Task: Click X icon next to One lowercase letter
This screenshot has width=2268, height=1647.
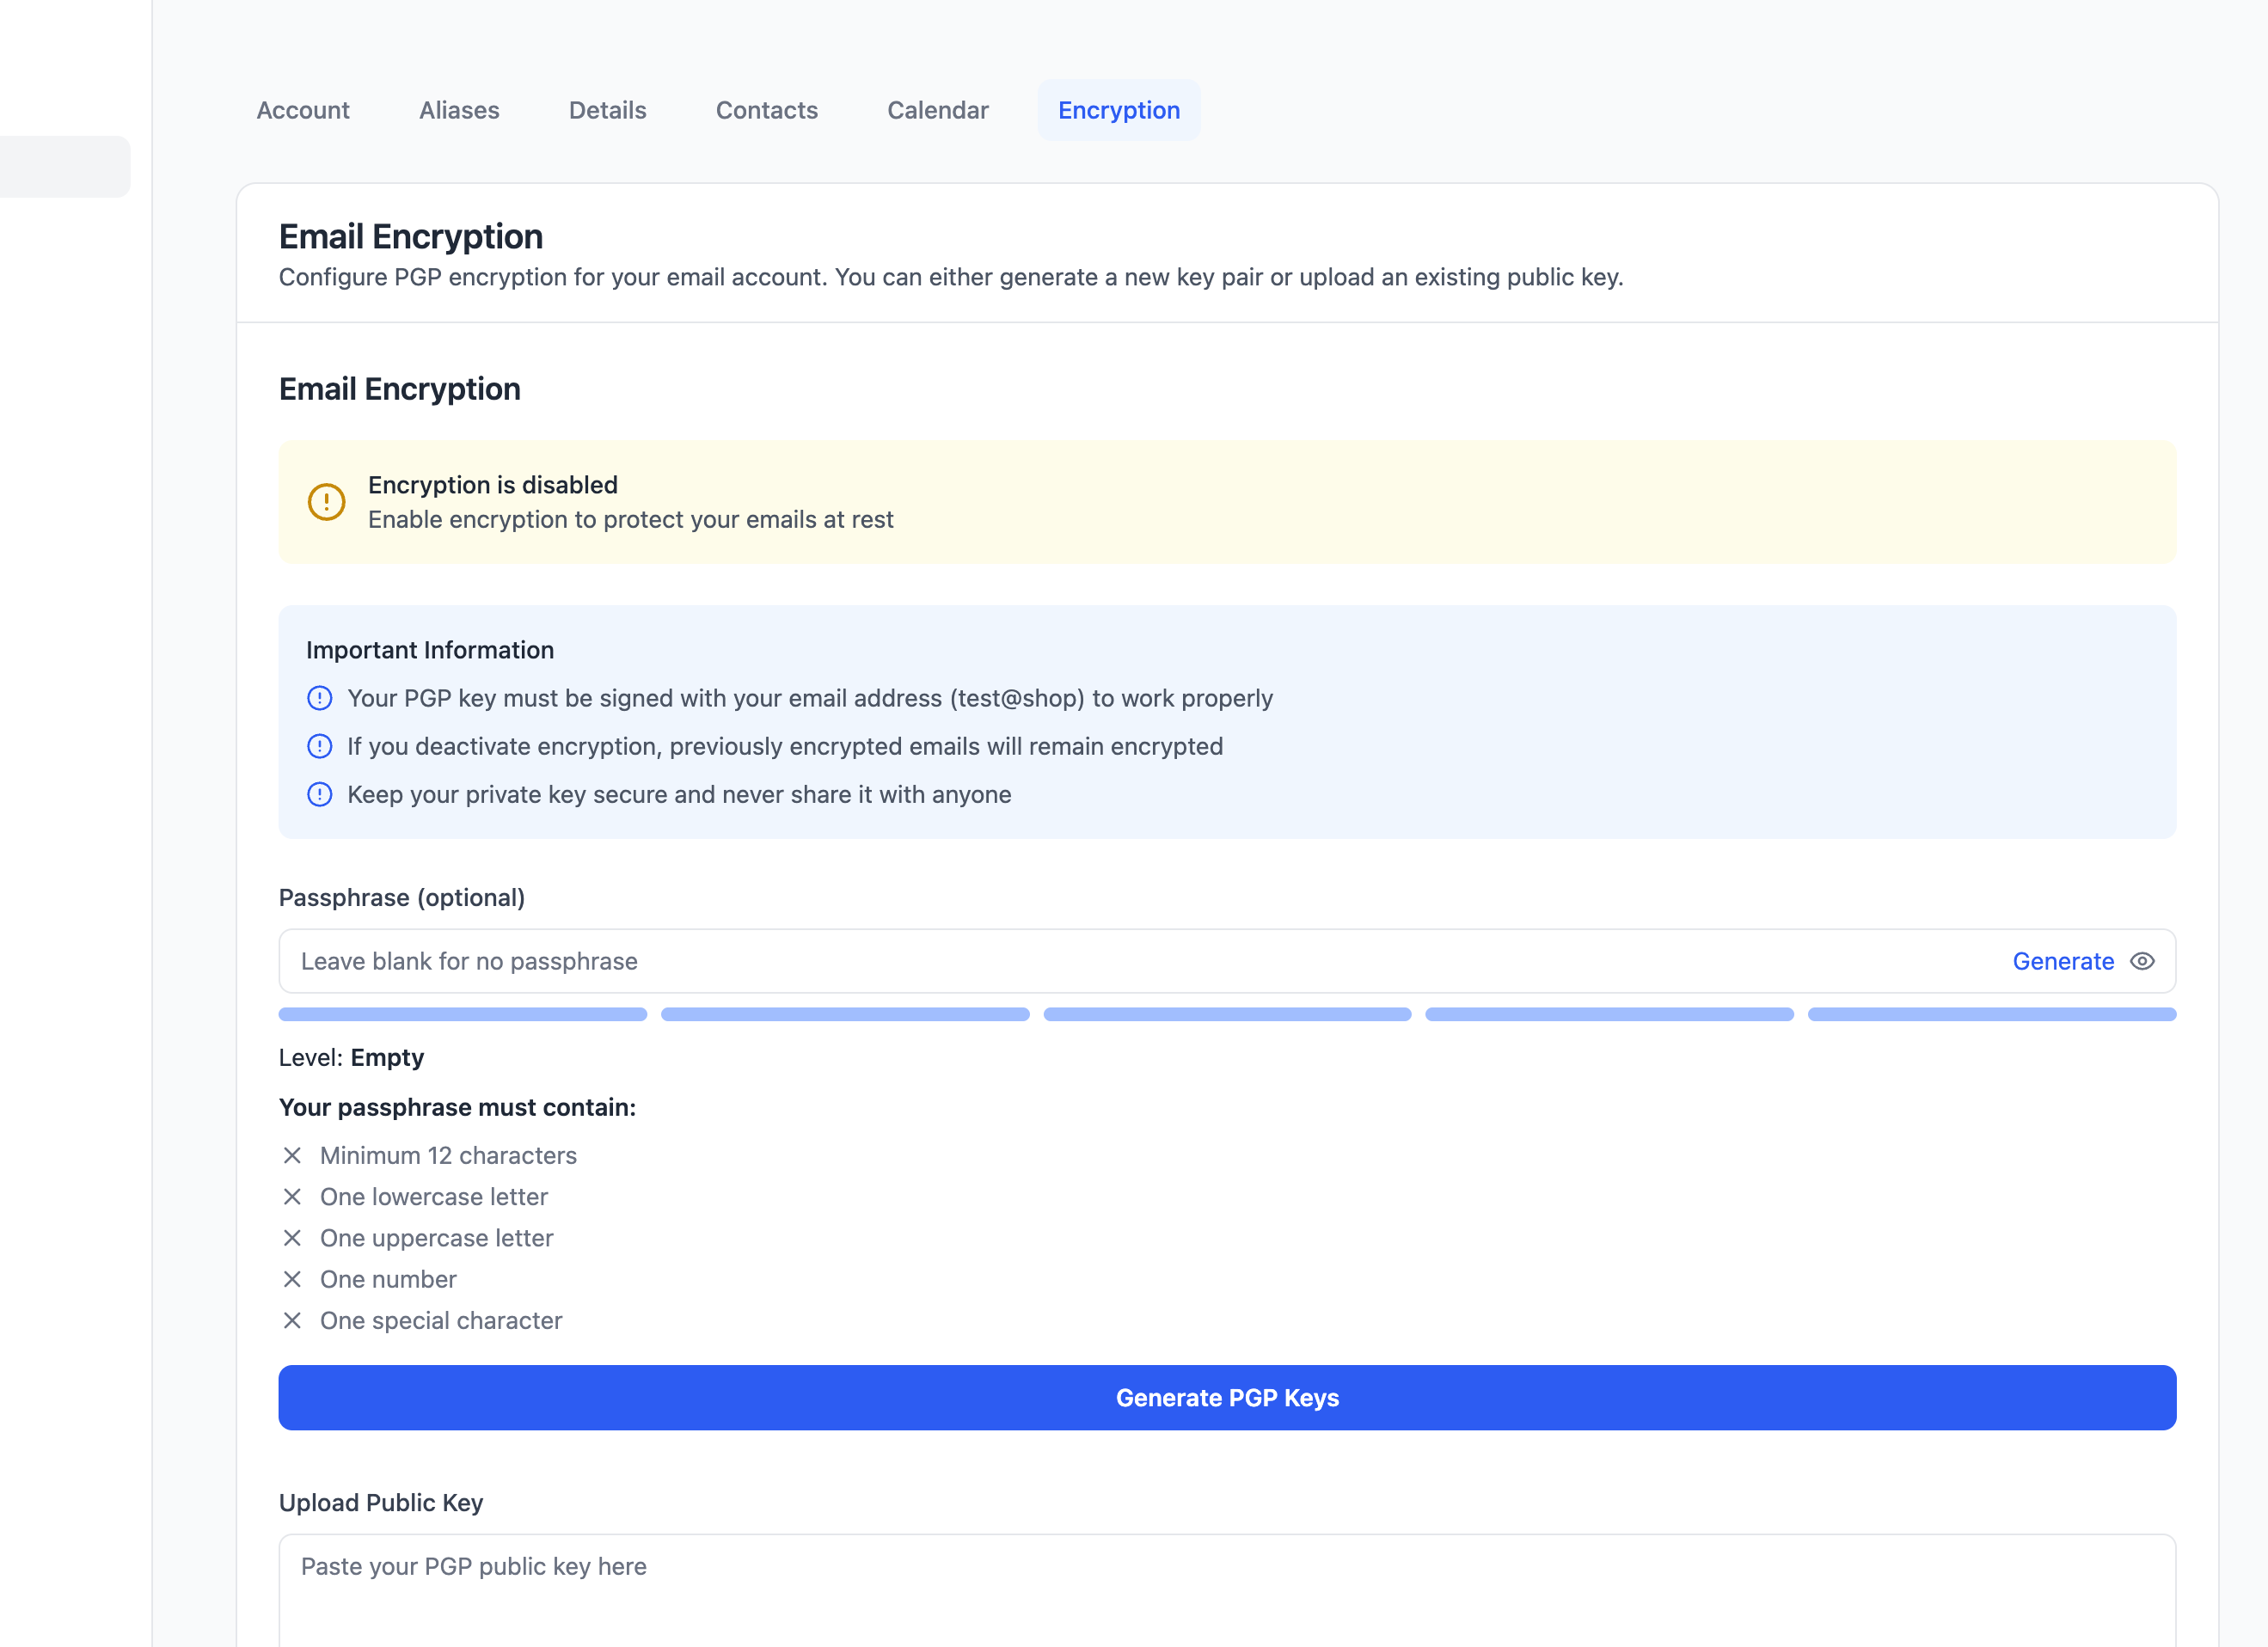Action: tap(292, 1197)
